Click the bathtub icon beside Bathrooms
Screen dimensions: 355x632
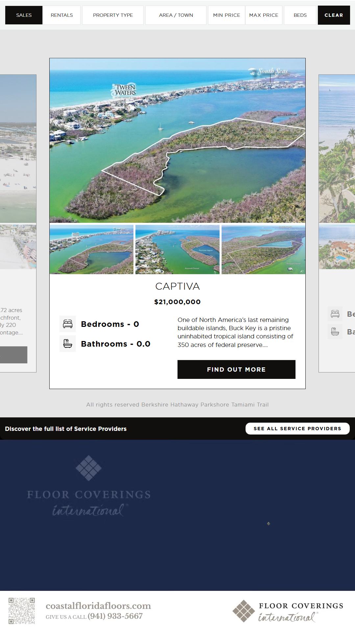pyautogui.click(x=68, y=344)
